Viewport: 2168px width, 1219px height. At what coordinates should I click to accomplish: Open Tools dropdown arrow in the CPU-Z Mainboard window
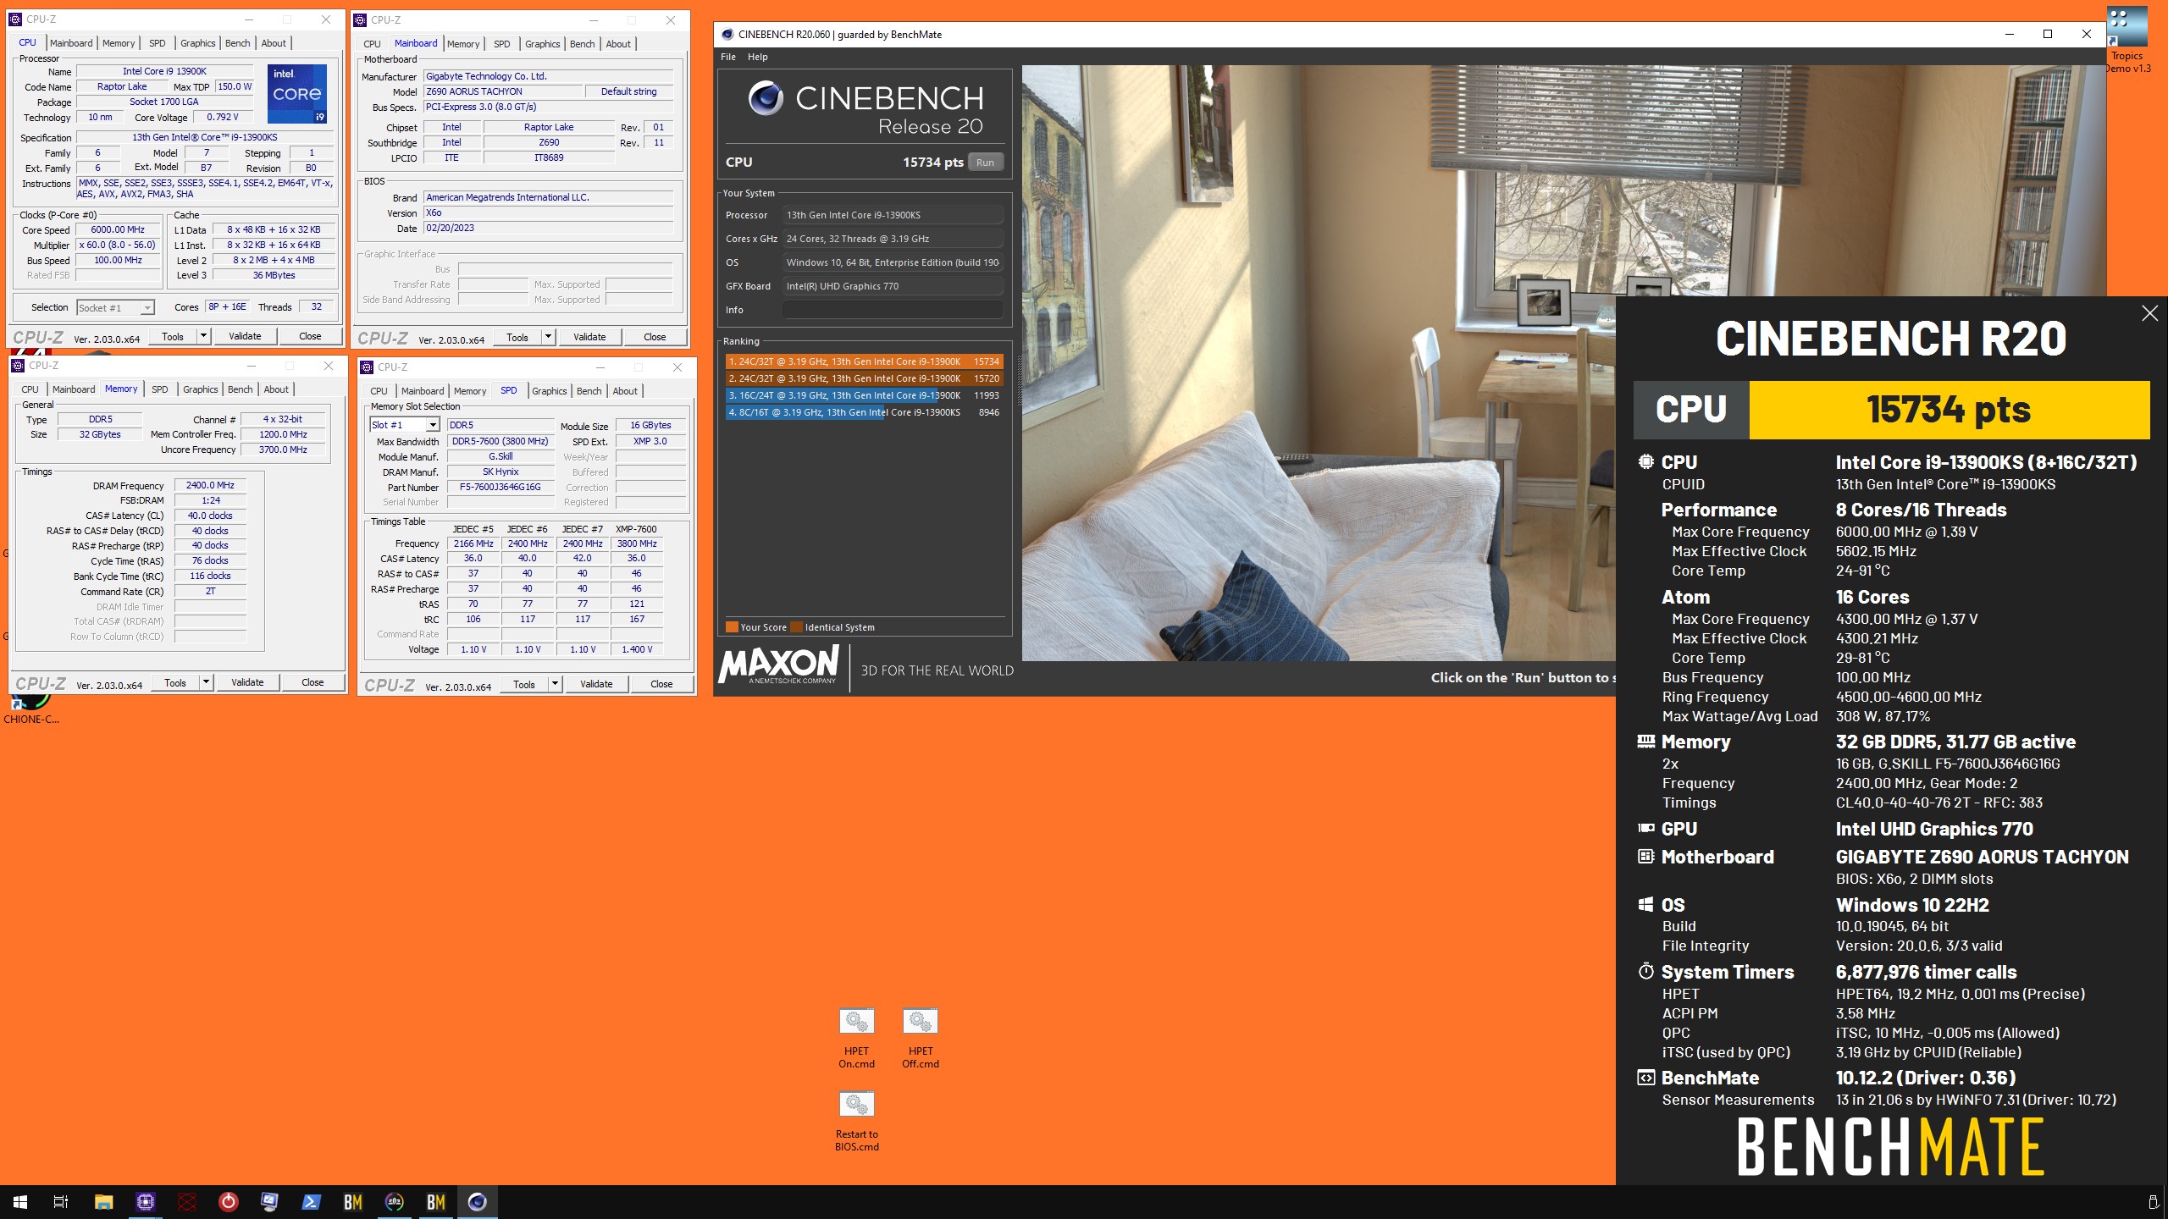(548, 337)
